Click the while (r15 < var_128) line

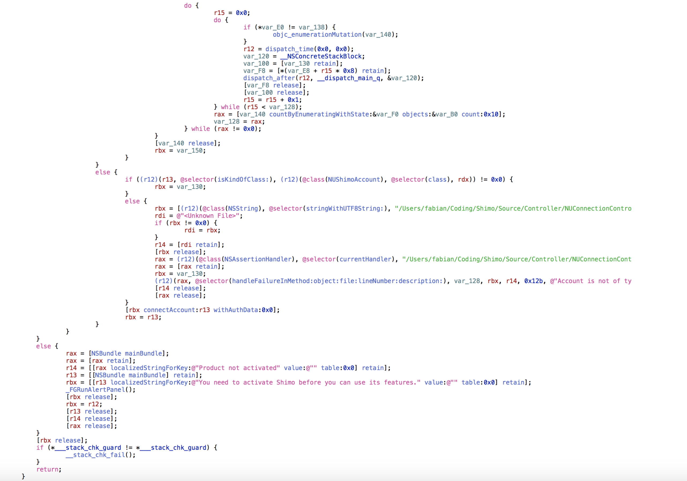point(258,107)
